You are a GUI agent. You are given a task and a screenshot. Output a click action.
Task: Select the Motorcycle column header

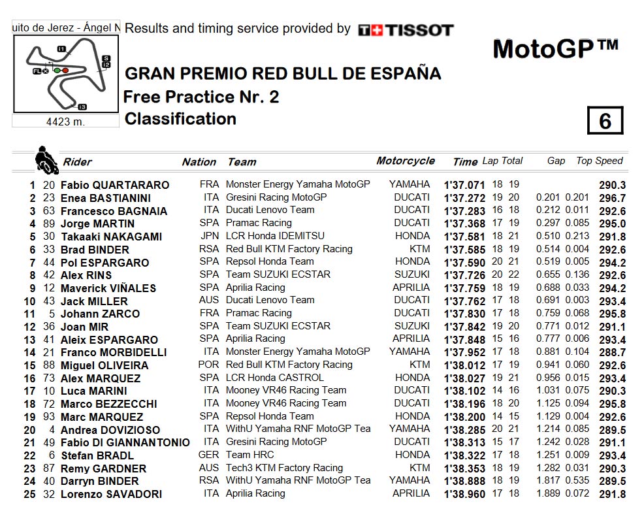click(406, 161)
